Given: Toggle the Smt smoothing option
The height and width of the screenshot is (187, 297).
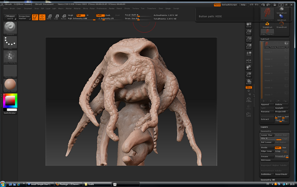Looking at the screenshot, I should (278, 148).
